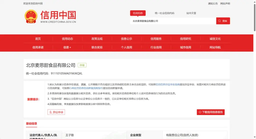Open 信息公示 in the red navbar
This screenshot has width=256, height=139.
pos(126,39)
